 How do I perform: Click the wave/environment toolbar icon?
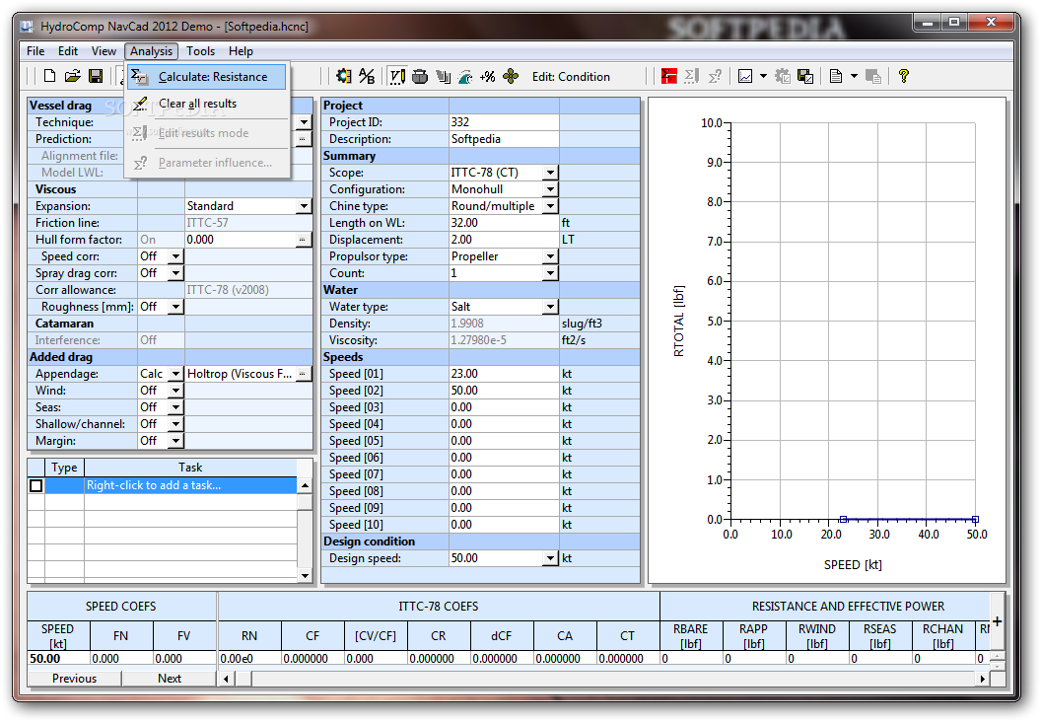pos(465,76)
